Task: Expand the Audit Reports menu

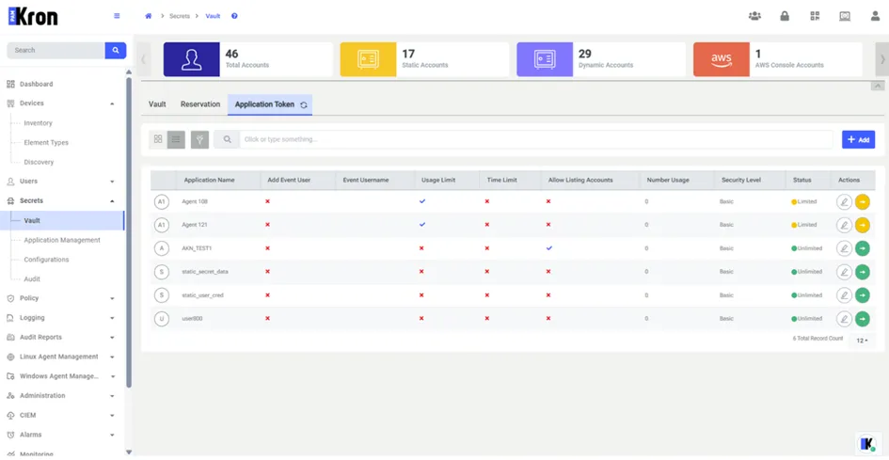Action: click(112, 338)
